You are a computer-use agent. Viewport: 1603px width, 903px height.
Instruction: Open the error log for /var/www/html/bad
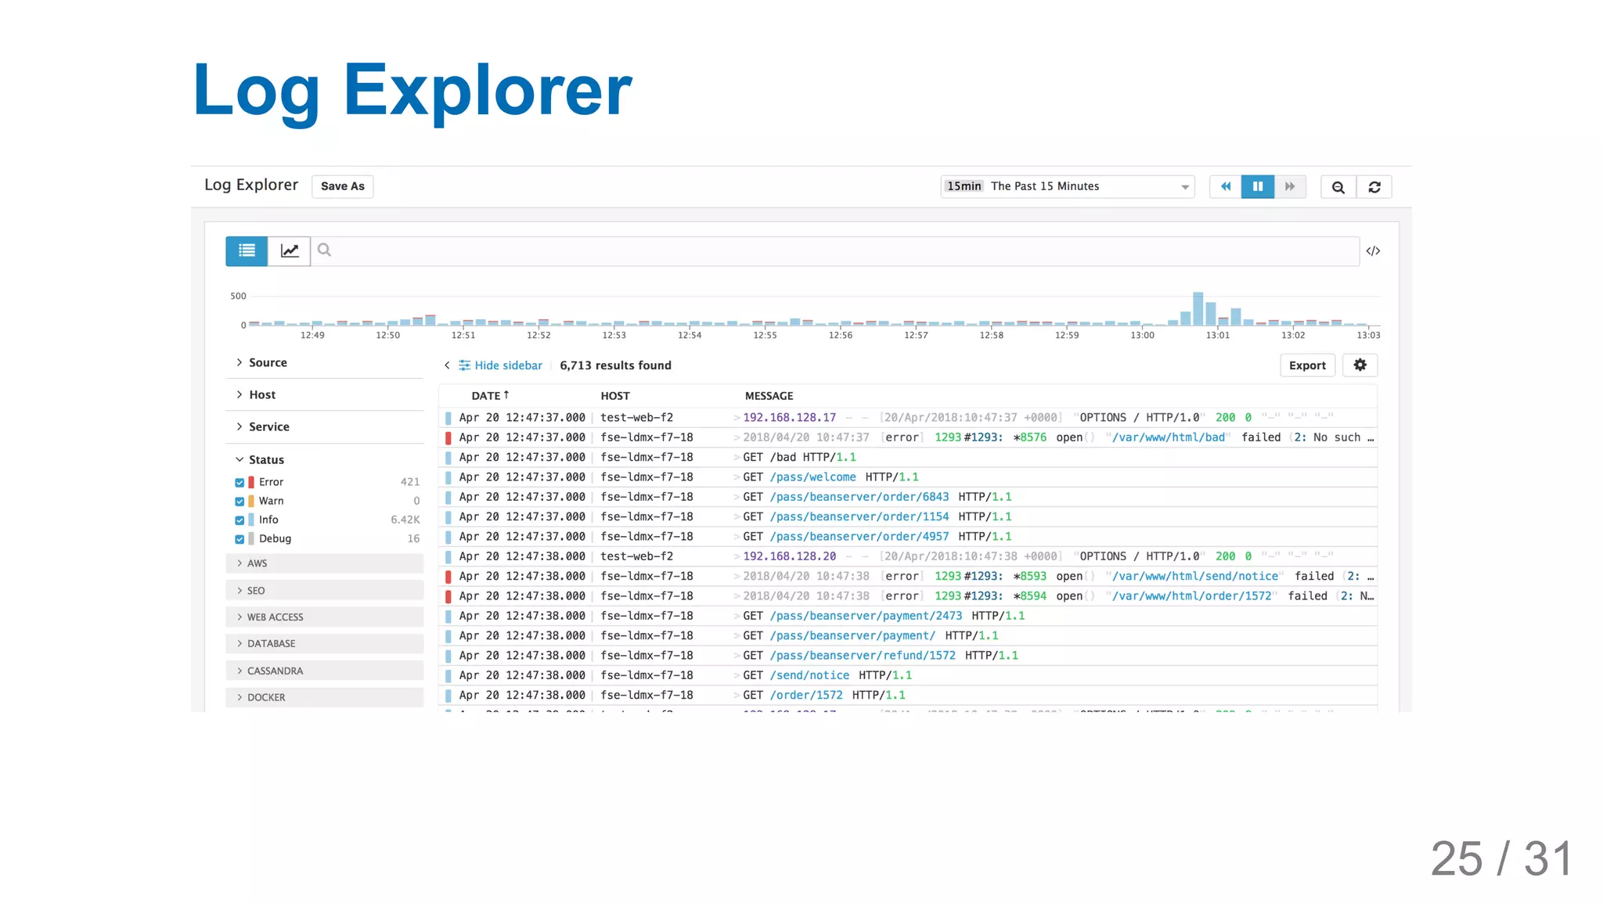[x=908, y=437]
